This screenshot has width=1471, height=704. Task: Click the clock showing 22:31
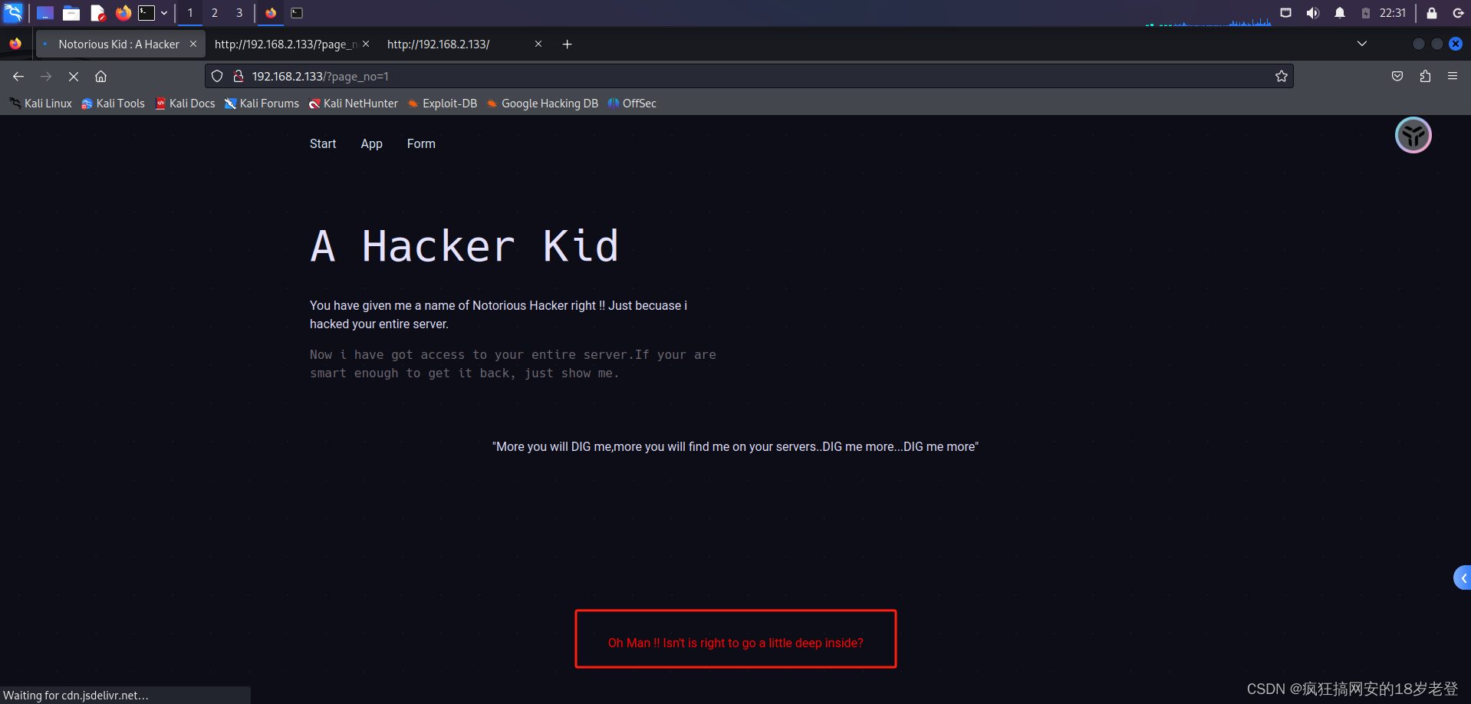point(1393,13)
